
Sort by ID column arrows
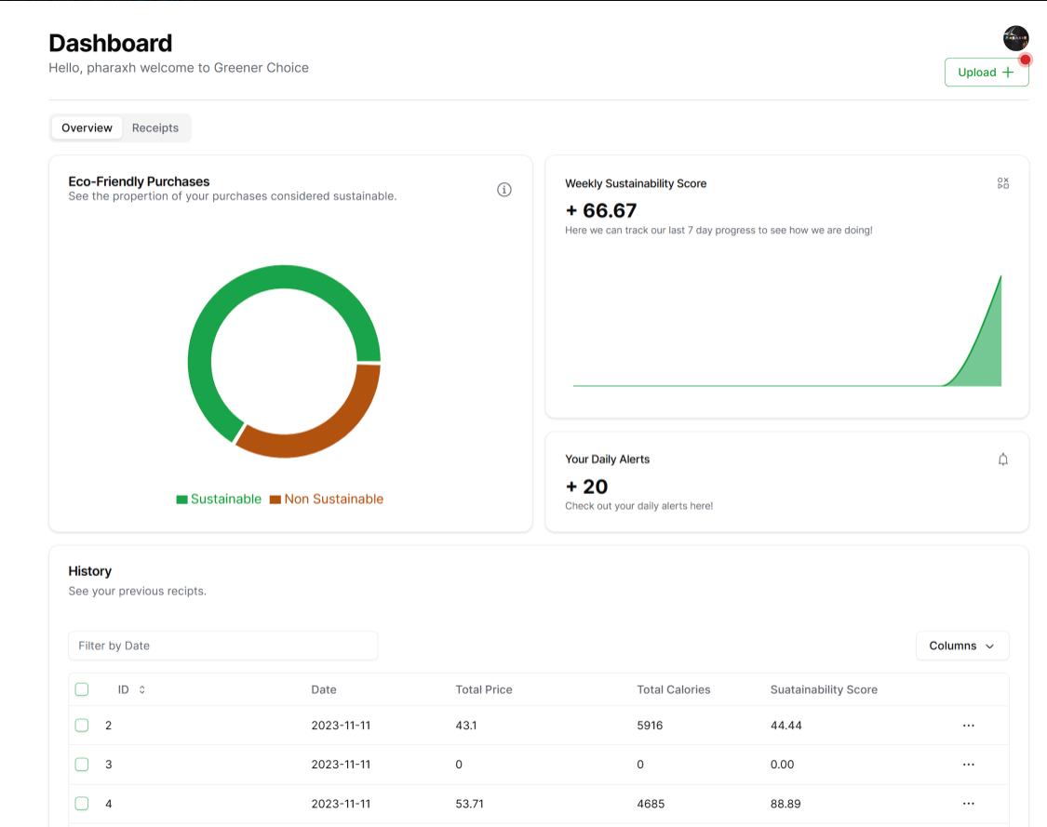point(142,689)
